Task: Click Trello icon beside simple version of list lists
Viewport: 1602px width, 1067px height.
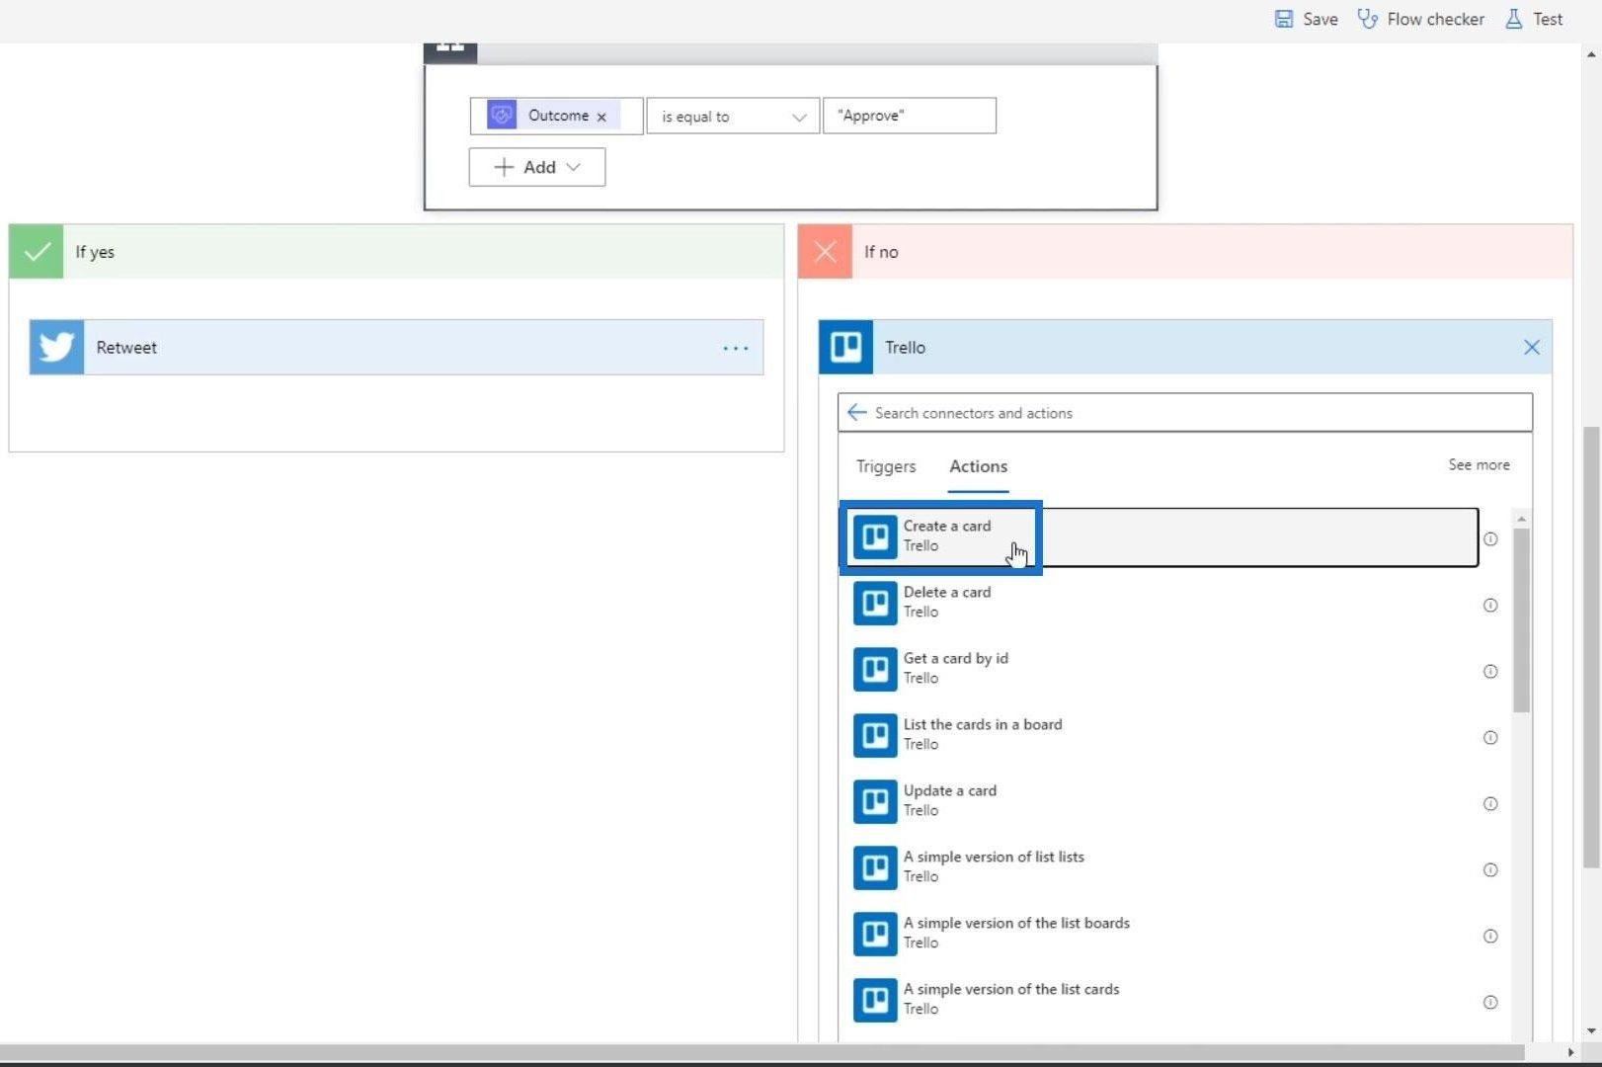Action: coord(875,867)
